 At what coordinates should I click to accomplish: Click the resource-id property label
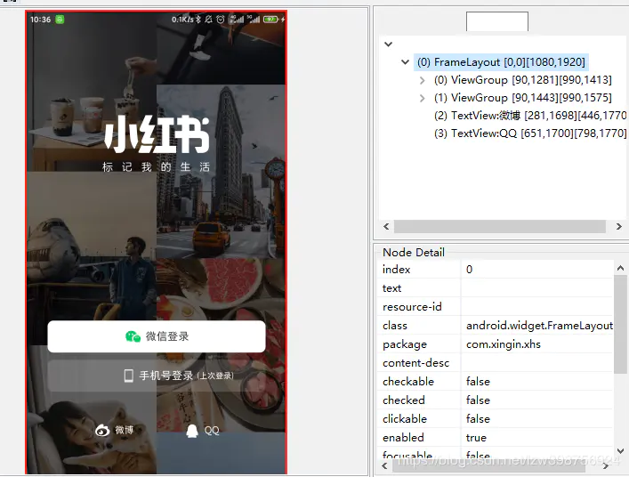point(412,307)
